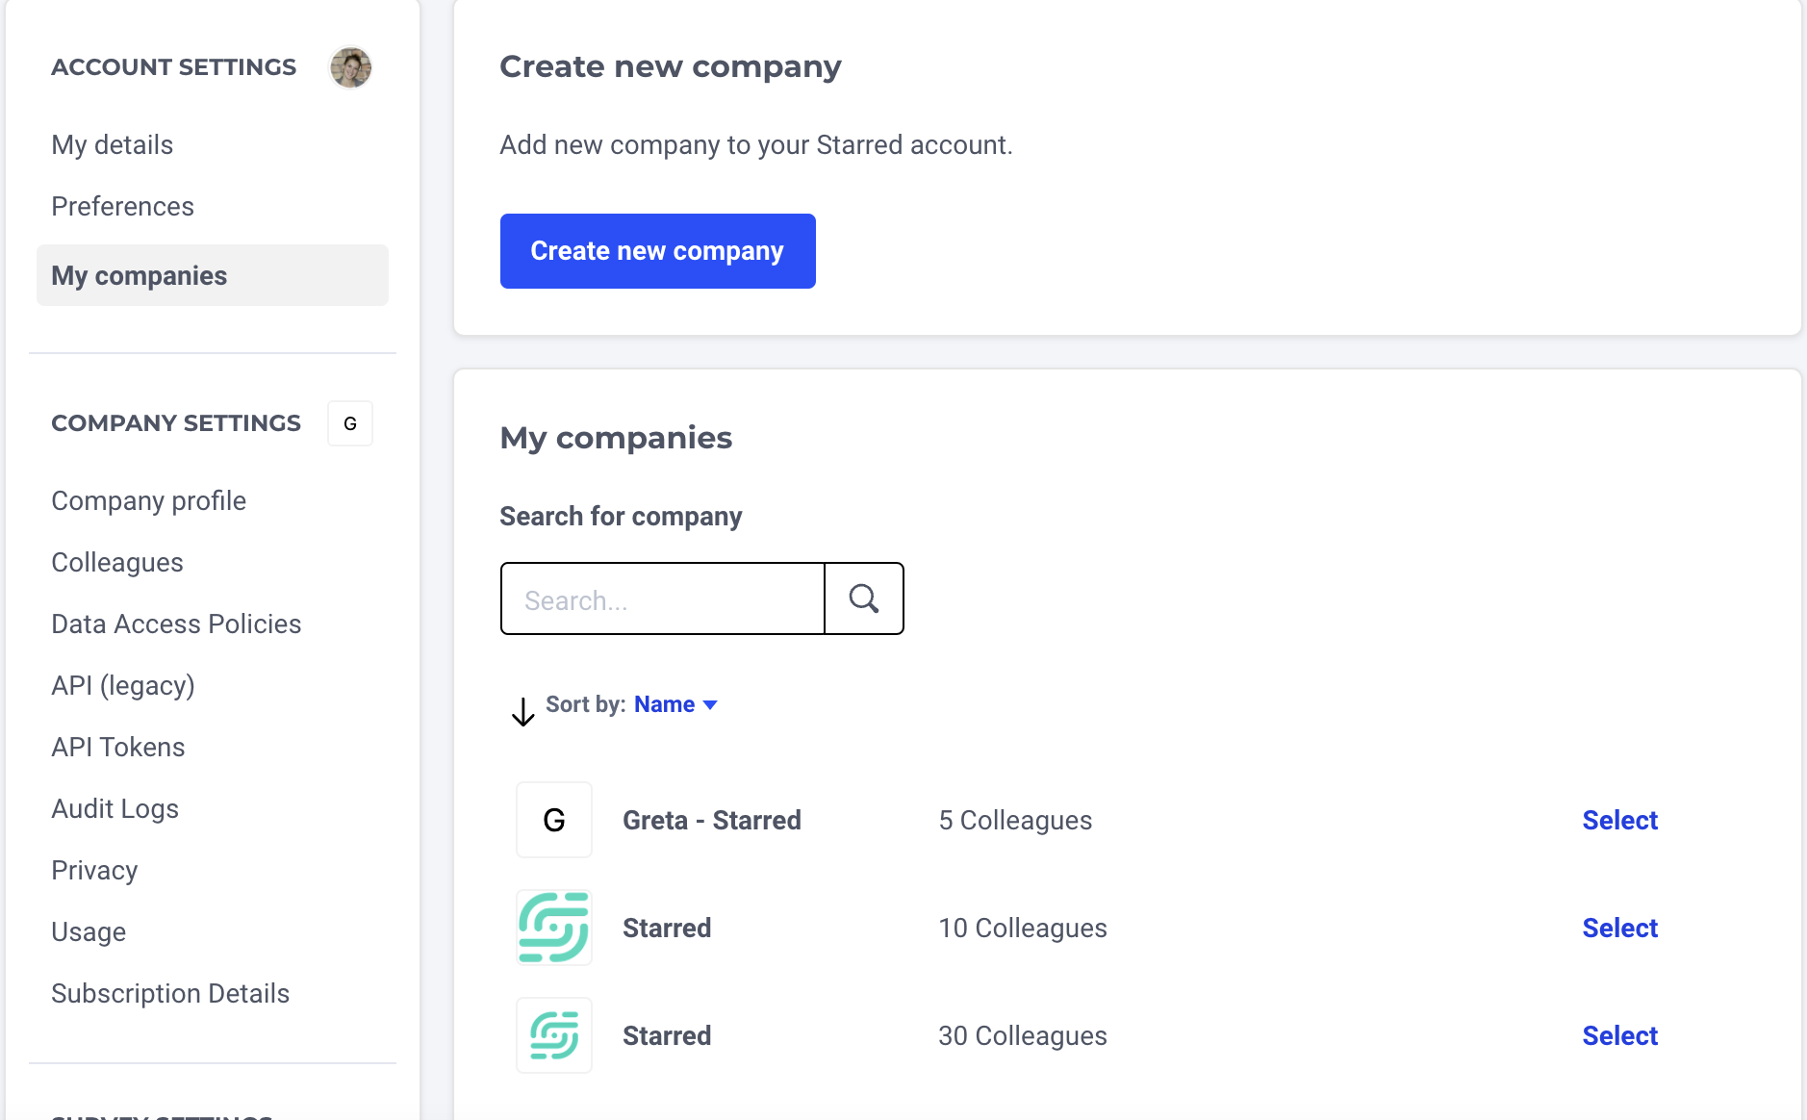
Task: Select the Starred company with 10 Colleagues
Action: 1620,928
